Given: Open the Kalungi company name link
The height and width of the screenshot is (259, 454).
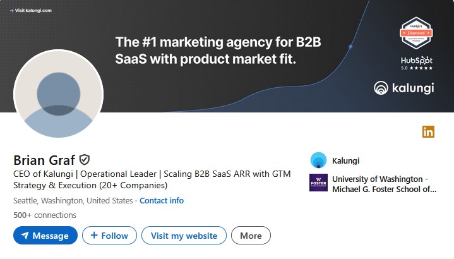Looking at the screenshot, I should click(x=345, y=160).
